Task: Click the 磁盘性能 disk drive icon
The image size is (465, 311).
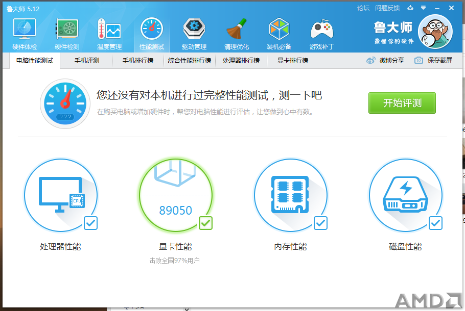Action: pos(405,195)
